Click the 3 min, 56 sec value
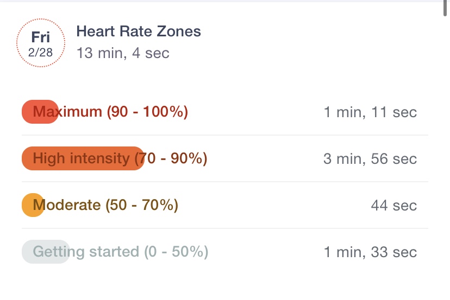450x300 pixels. (370, 159)
